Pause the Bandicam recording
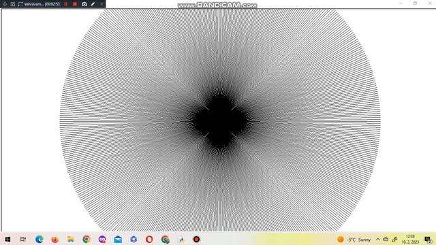436x245 pixels. [66, 4]
